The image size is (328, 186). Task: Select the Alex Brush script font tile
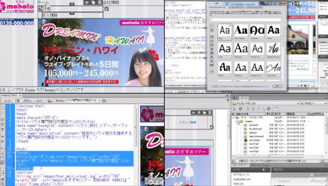(x=274, y=69)
